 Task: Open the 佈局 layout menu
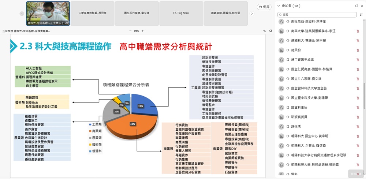pos(264,7)
